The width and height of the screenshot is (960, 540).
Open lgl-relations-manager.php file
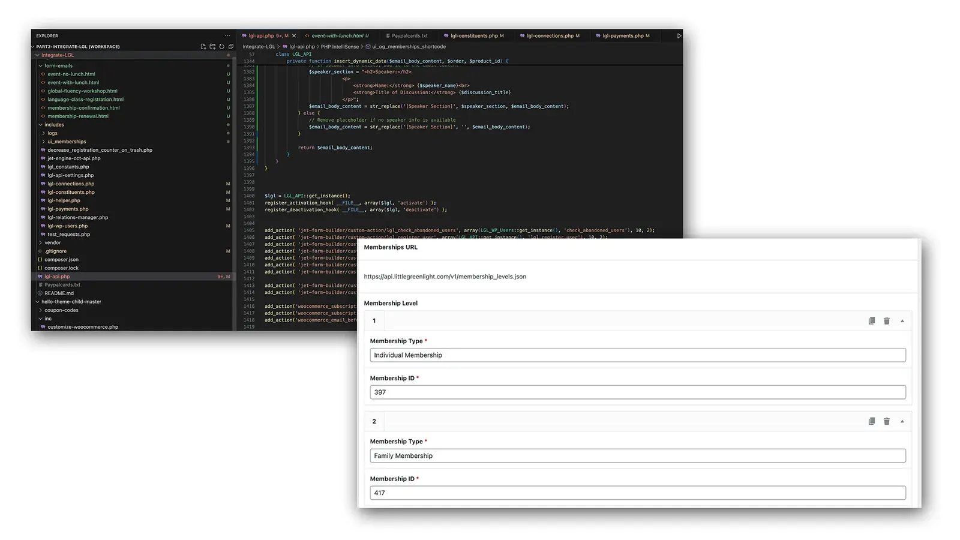pos(77,217)
